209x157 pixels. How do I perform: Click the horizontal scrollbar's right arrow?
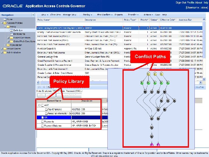tap(201, 83)
